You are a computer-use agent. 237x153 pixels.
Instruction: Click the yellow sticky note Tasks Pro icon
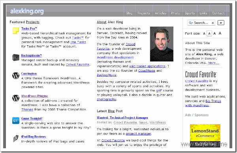pos(15,30)
